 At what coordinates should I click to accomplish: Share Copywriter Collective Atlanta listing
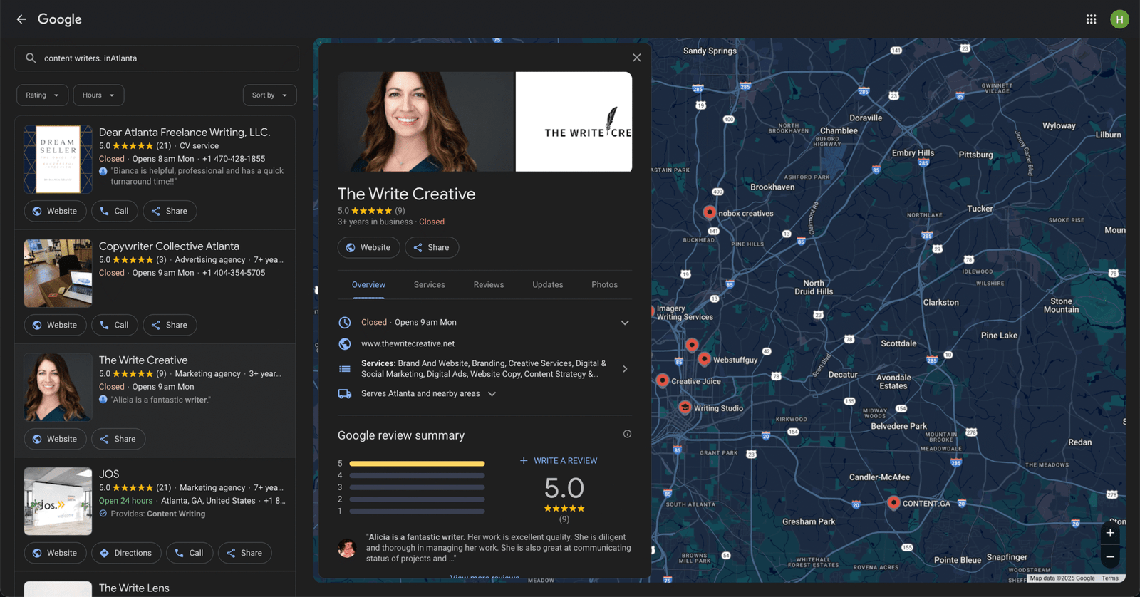pos(170,325)
